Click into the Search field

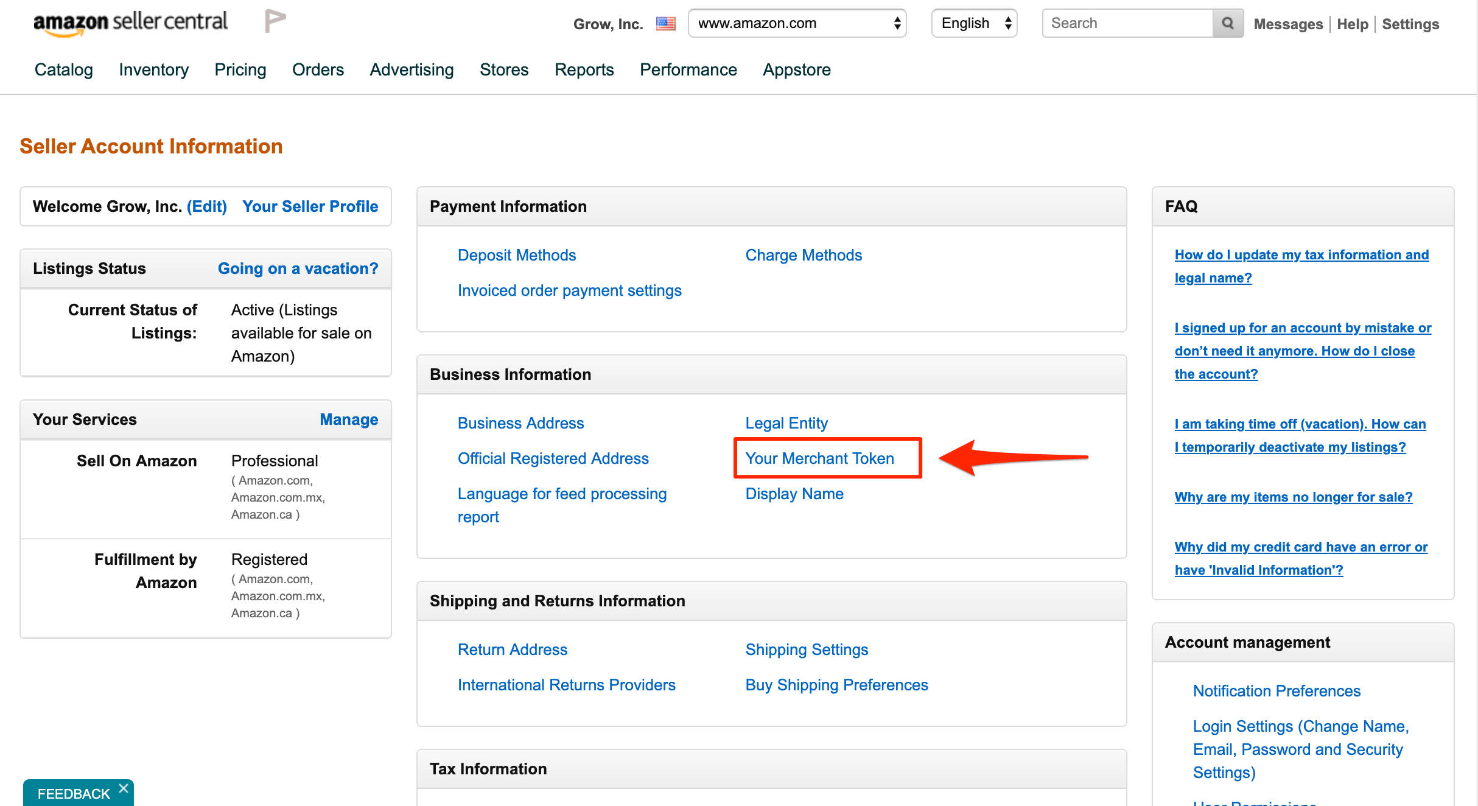[x=1127, y=23]
